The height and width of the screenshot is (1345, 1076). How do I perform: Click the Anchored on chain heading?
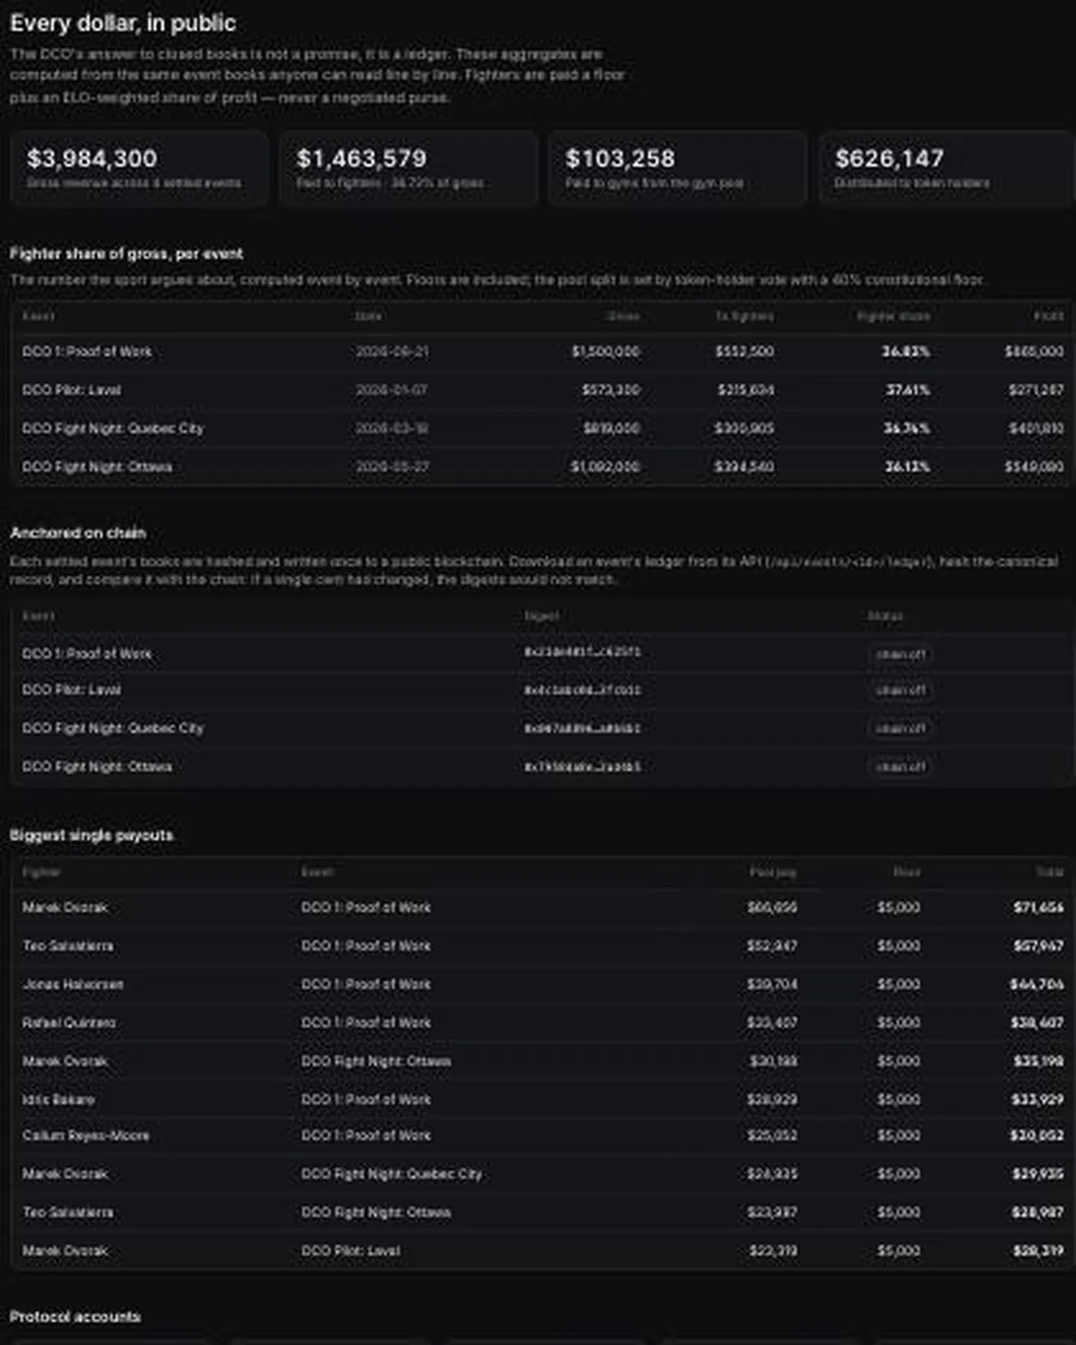[78, 533]
